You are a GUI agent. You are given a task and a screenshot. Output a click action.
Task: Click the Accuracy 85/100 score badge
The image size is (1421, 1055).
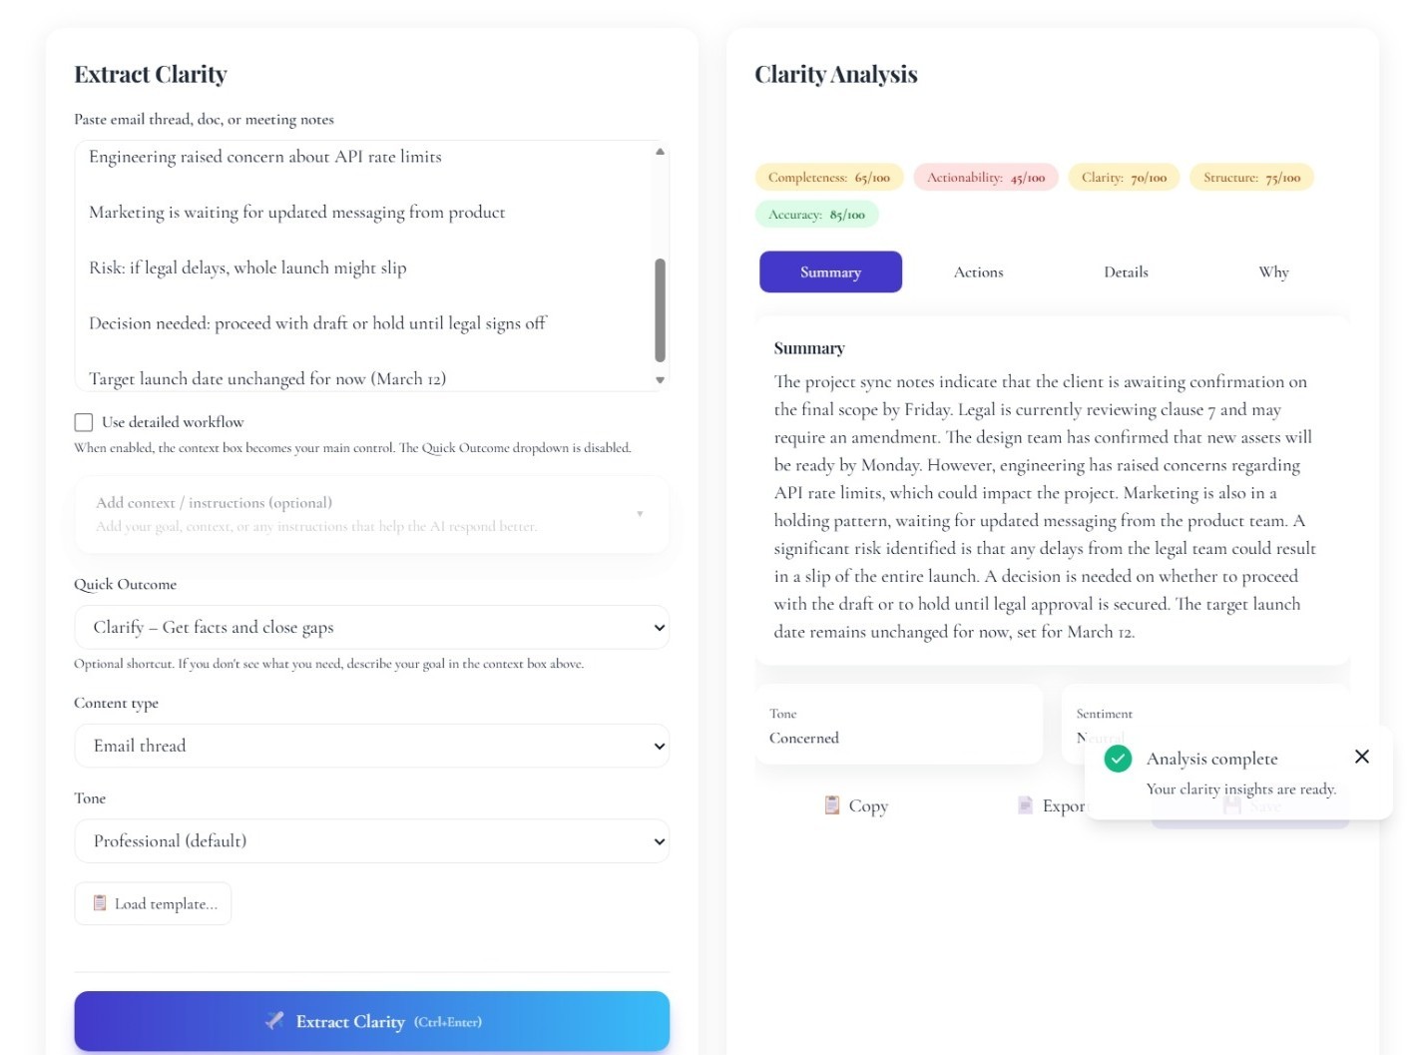coord(816,213)
